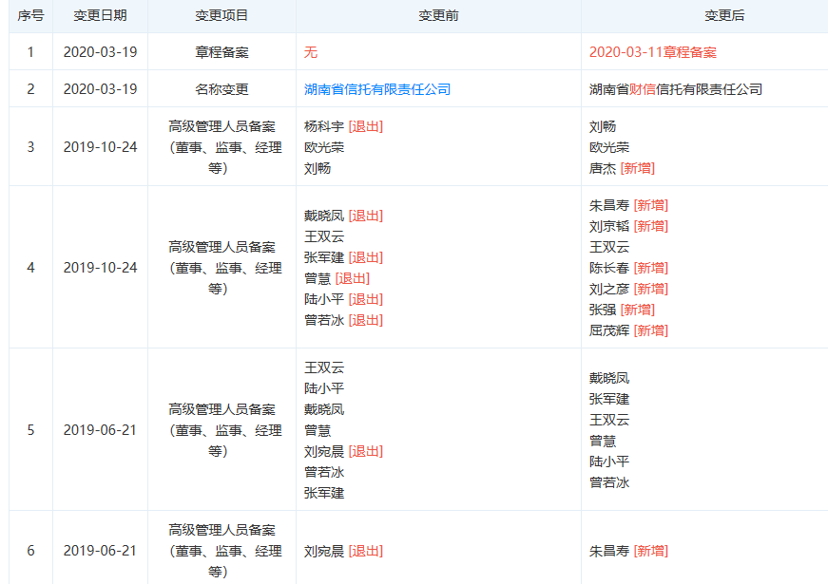Click 刘畅 in row 3's 变更前 cell
This screenshot has width=828, height=584.
point(318,168)
